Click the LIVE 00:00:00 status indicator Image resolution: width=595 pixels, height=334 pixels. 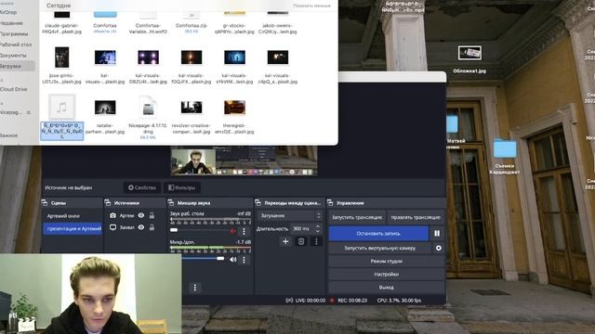click(306, 301)
